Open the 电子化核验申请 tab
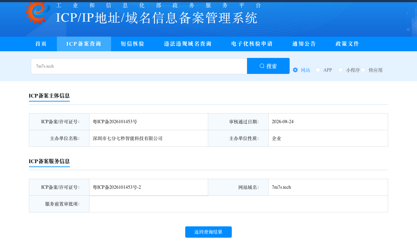This screenshot has width=417, height=249. [x=252, y=44]
